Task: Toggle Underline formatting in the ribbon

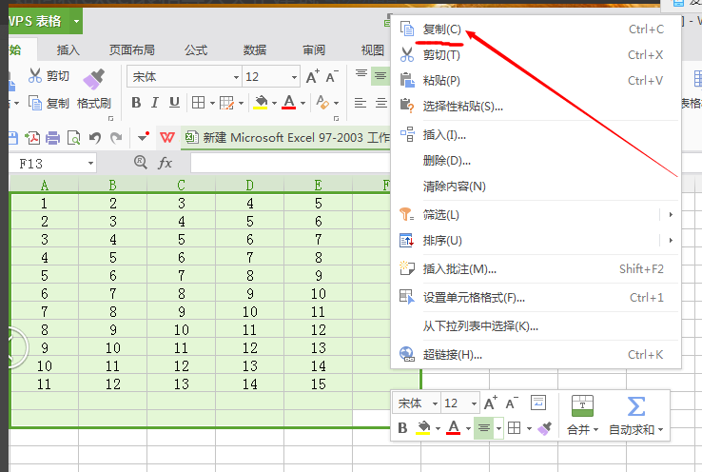Action: (174, 103)
